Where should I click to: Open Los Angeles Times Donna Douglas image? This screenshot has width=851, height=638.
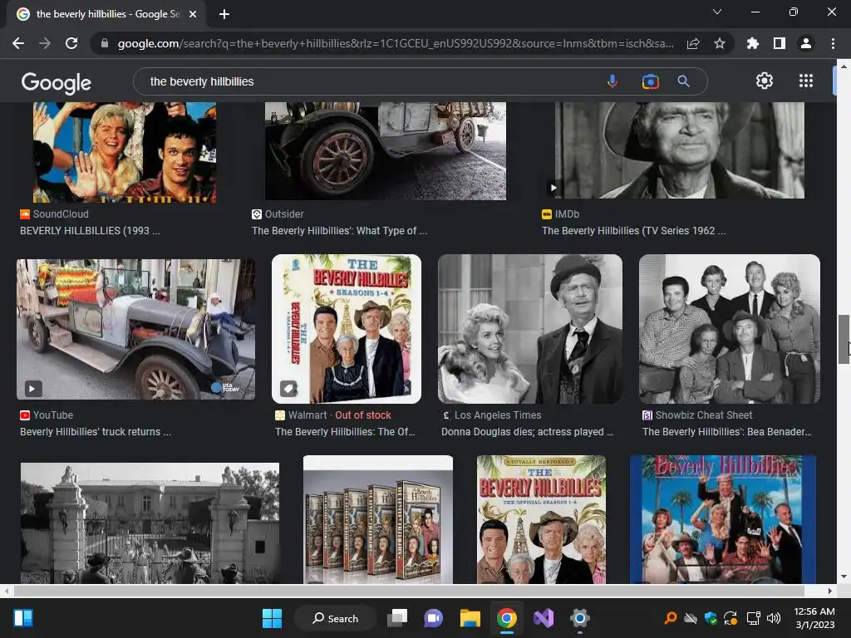click(530, 329)
